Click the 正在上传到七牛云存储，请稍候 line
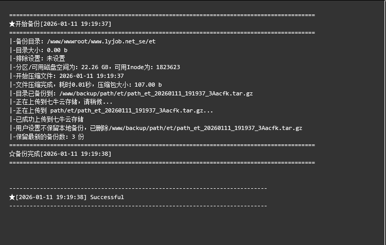The image size is (386, 245). coord(62,102)
